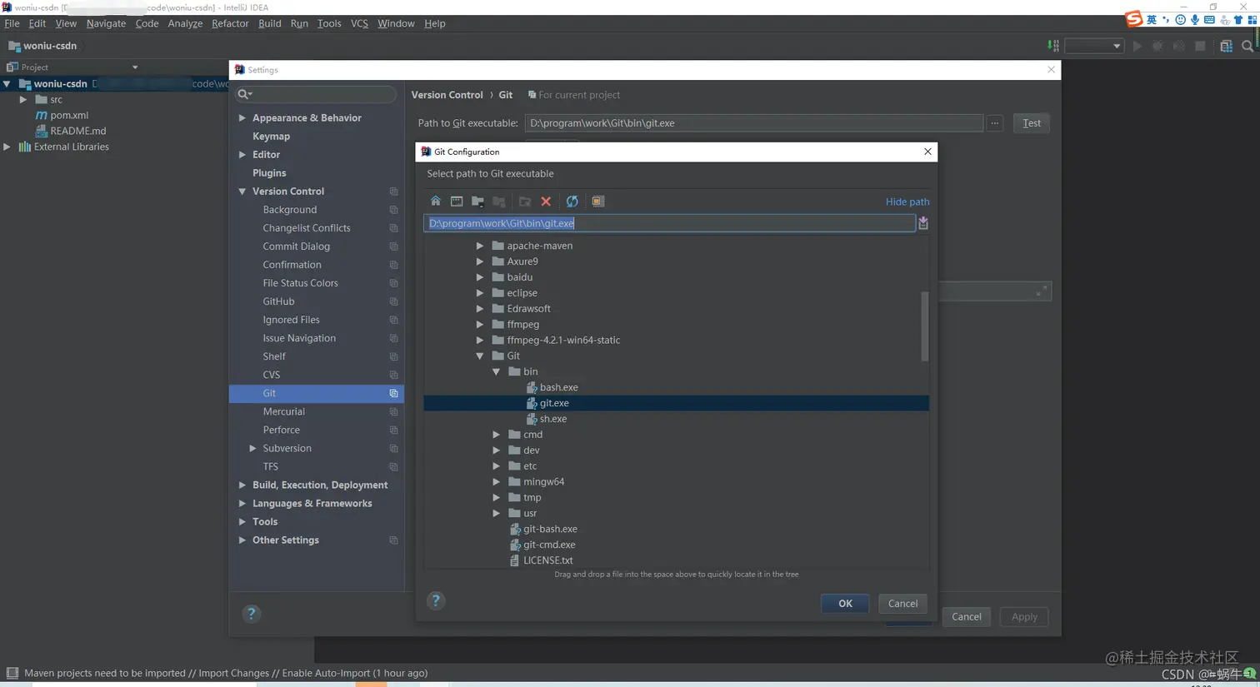The image size is (1260, 687).
Task: Click the Settings search field
Action: (x=317, y=94)
